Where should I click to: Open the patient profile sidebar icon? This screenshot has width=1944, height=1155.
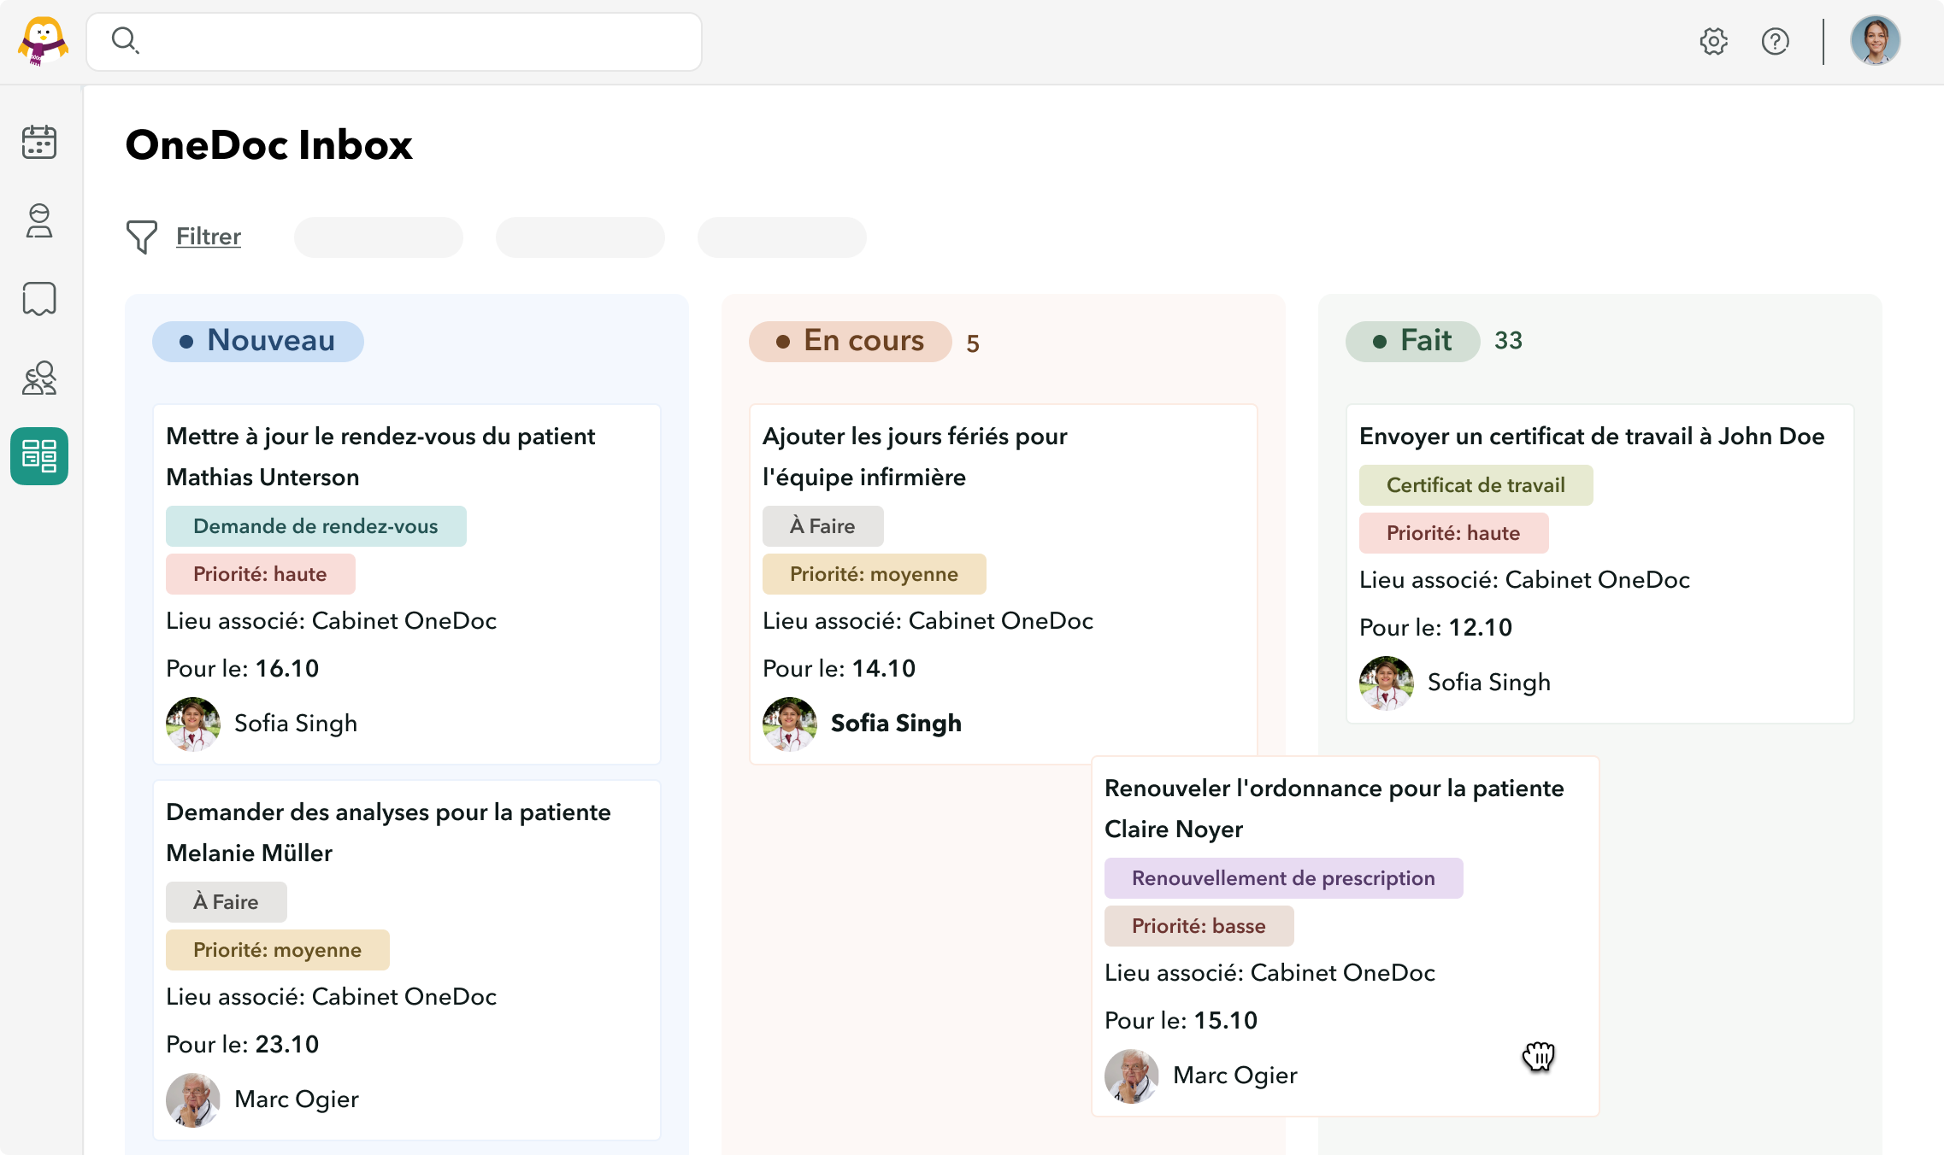(x=39, y=220)
